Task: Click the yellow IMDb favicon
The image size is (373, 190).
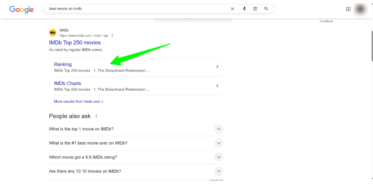Action: tap(53, 33)
